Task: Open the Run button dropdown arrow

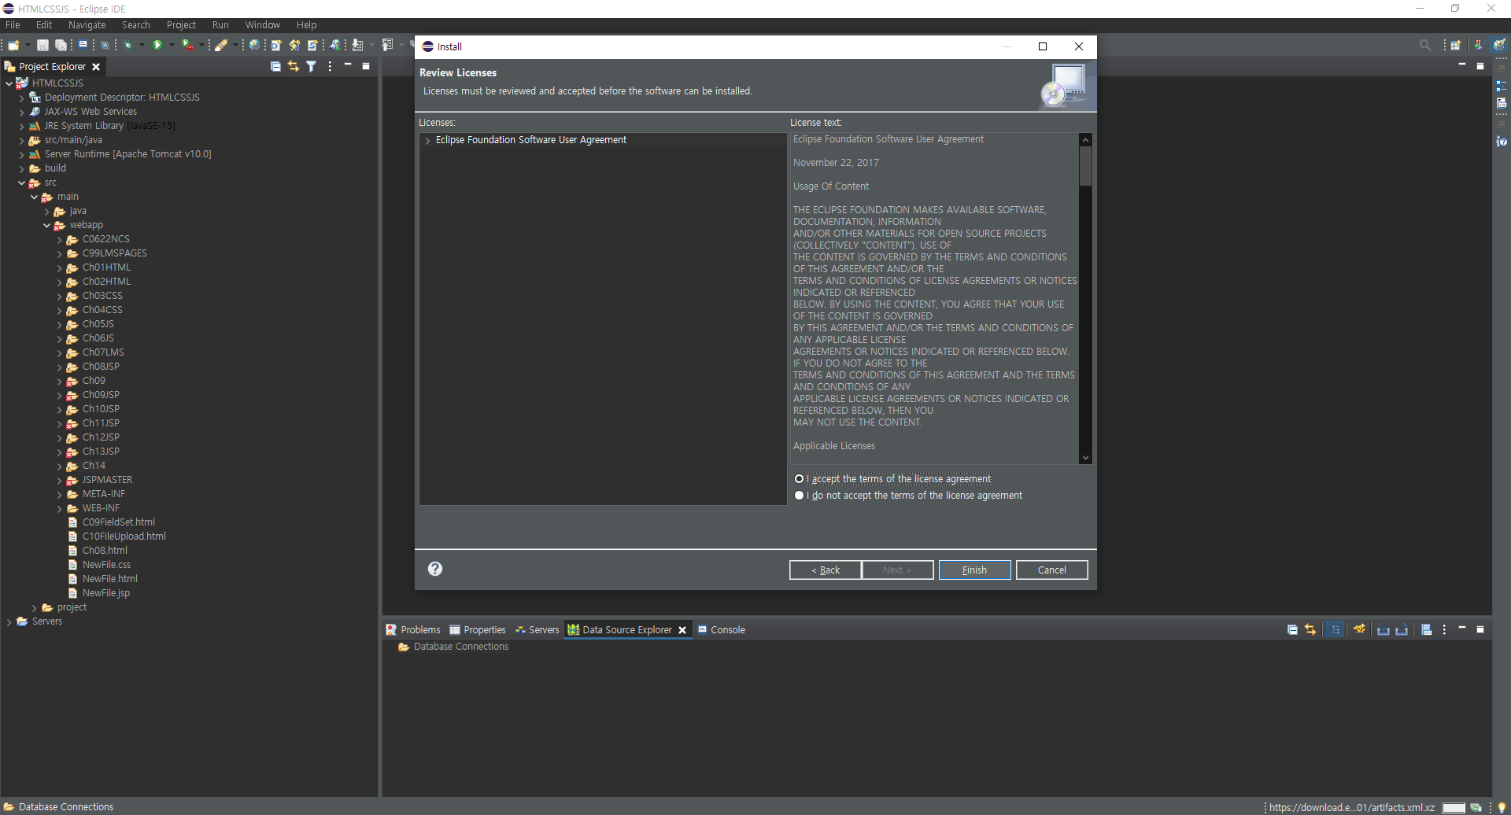Action: point(172,46)
